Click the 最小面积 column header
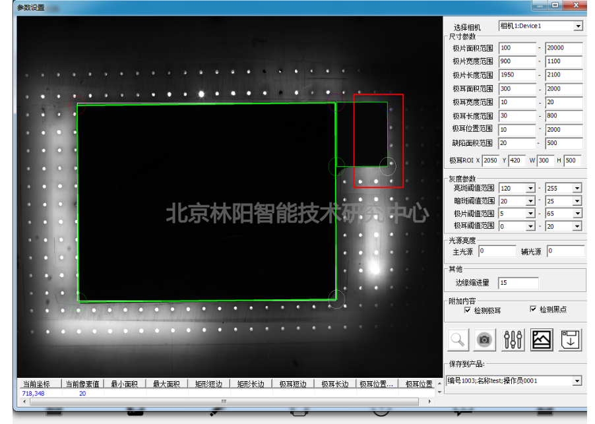This screenshot has height=424, width=595. tap(124, 384)
